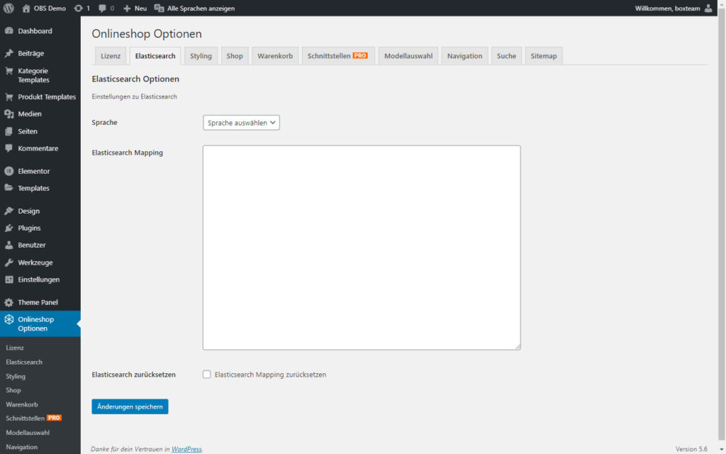Click the Einstellungen settings icon
This screenshot has width=726, height=454.
pyautogui.click(x=9, y=279)
